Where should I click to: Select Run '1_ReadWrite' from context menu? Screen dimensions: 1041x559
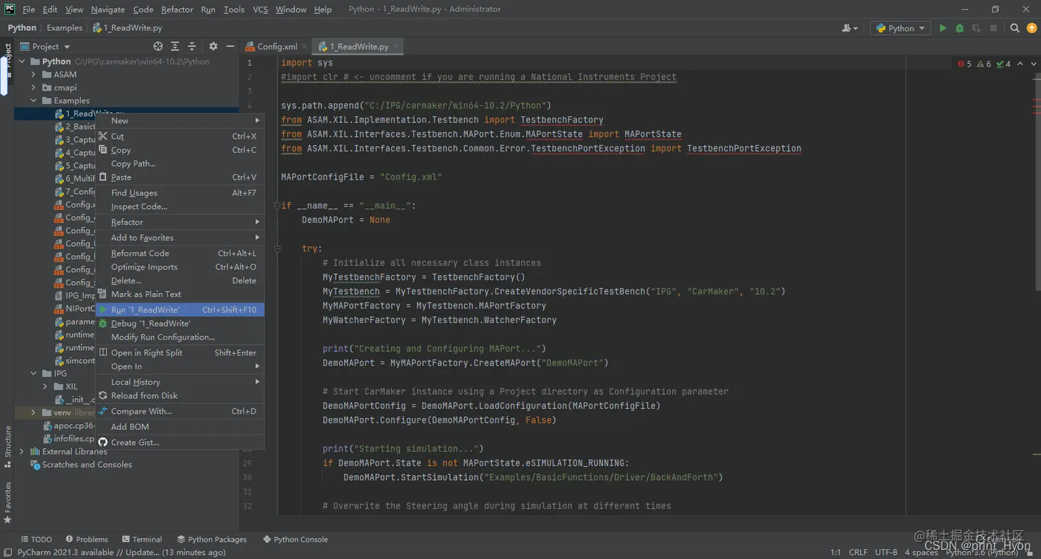145,310
